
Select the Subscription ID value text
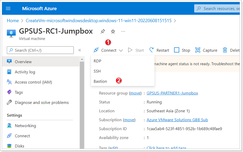tap(184, 129)
